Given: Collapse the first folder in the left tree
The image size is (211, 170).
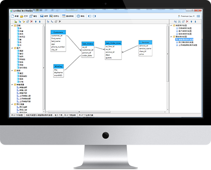Looking at the screenshot, I should tap(12, 25).
